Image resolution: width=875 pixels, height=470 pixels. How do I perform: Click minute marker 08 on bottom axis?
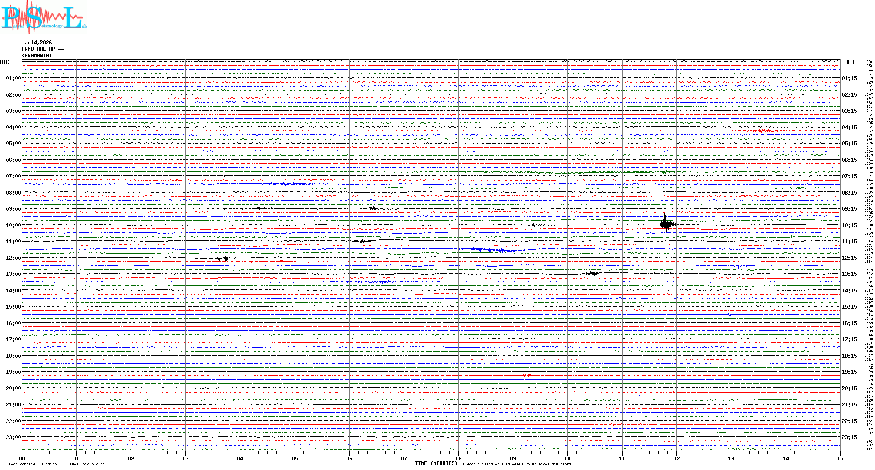[458, 458]
